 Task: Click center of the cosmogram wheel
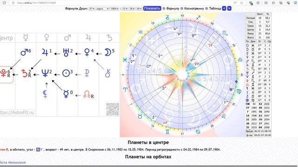[183, 75]
